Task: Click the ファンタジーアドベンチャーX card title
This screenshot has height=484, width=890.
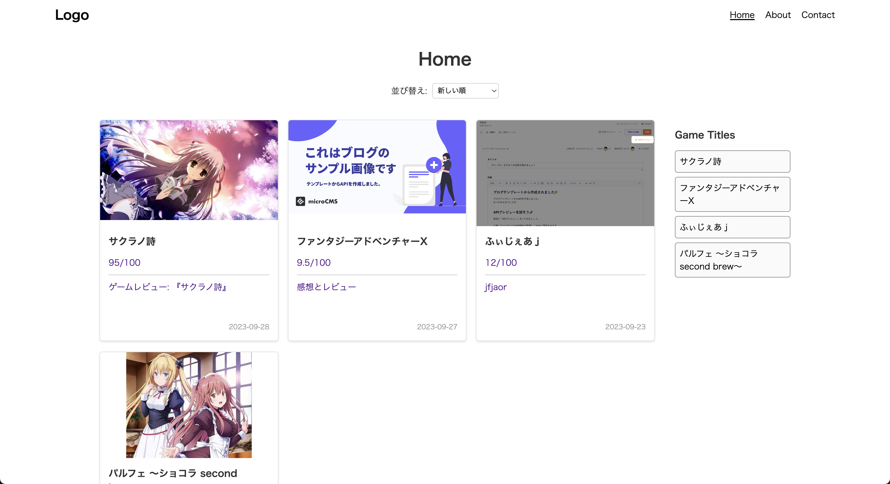Action: (x=362, y=241)
